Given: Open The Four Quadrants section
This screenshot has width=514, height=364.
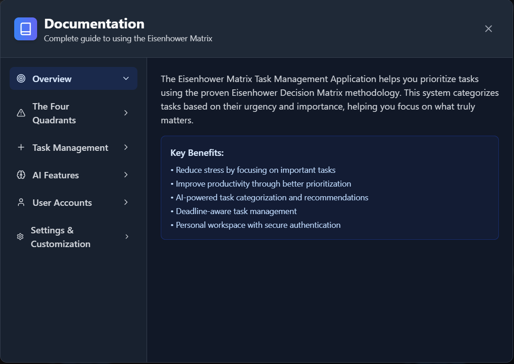Looking at the screenshot, I should tap(73, 113).
